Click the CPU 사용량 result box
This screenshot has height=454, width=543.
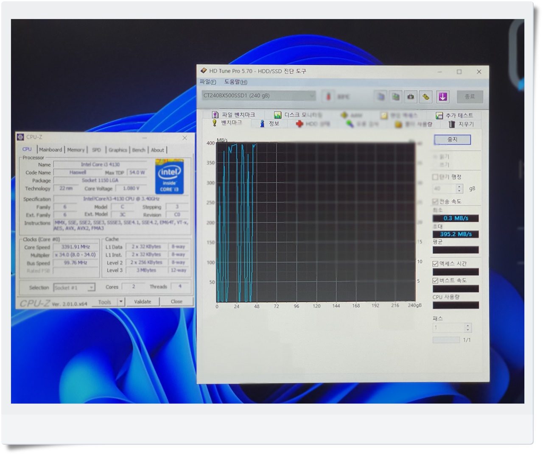point(456,305)
